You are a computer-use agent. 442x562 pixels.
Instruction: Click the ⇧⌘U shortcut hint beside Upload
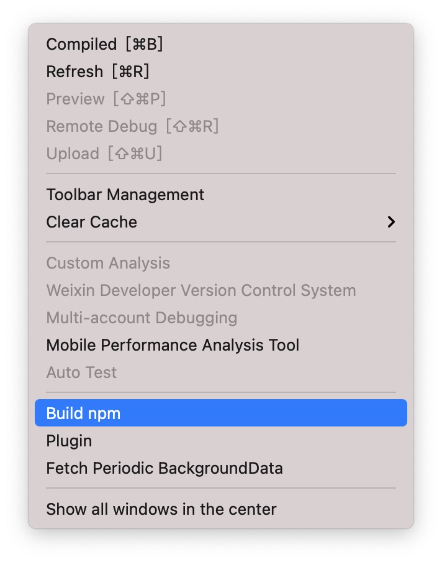135,154
